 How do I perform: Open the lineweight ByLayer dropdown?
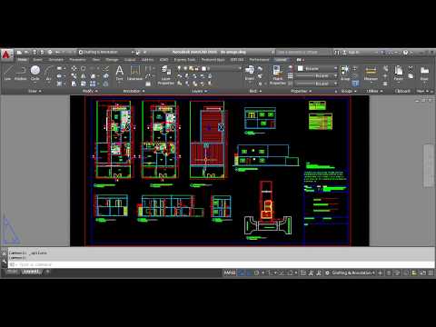[x=335, y=76]
